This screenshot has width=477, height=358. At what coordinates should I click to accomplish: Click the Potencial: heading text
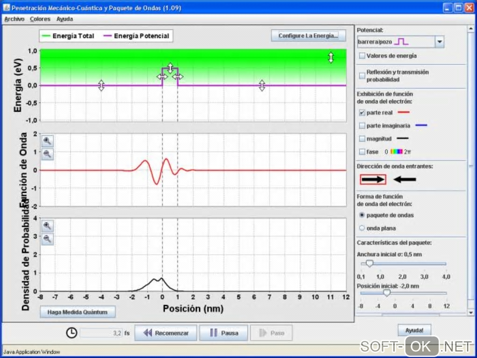click(370, 30)
